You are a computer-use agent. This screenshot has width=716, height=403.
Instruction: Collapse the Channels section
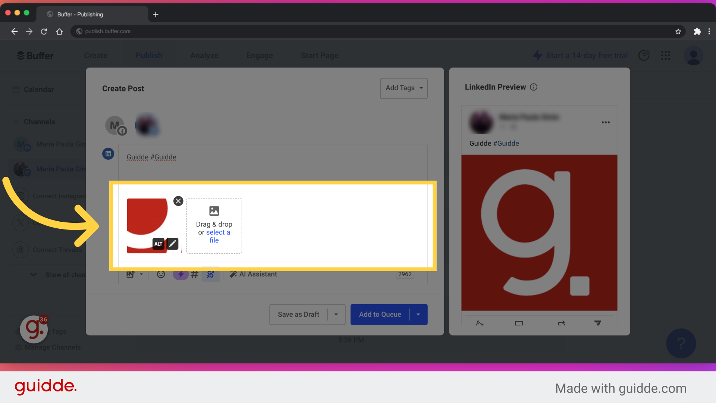(16, 122)
